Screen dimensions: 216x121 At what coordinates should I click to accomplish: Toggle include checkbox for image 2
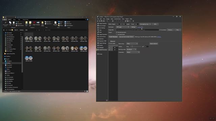click(115, 50)
